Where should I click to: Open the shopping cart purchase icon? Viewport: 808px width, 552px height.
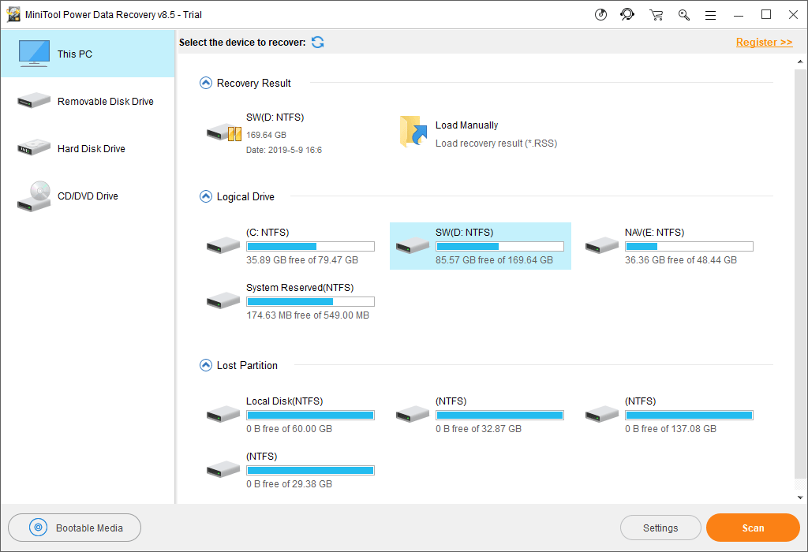pos(656,14)
